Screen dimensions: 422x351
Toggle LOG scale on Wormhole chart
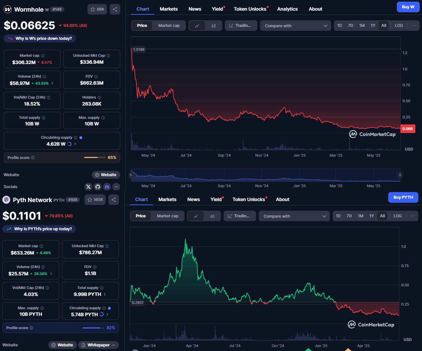coord(399,26)
